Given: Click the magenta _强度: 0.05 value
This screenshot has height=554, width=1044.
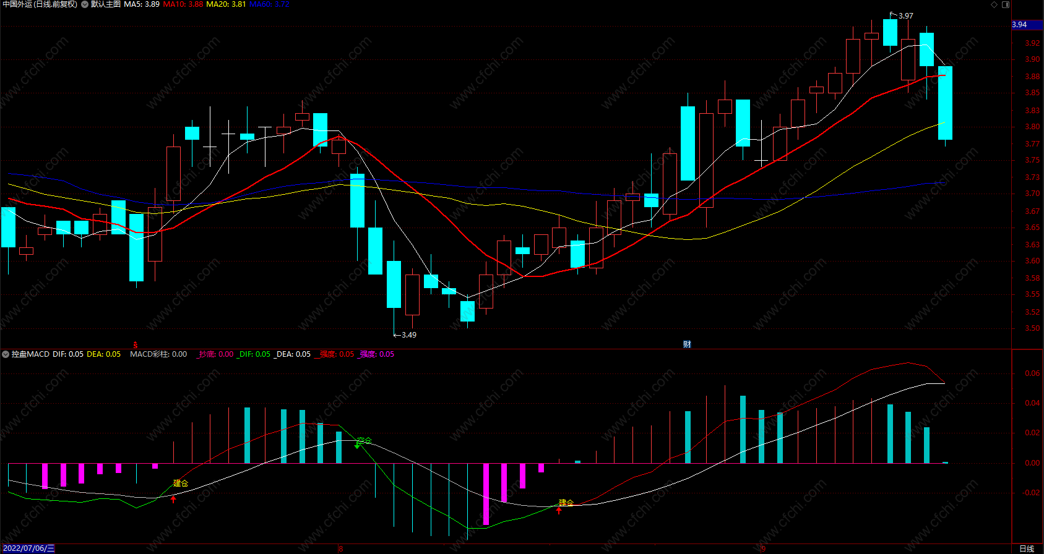Looking at the screenshot, I should (x=376, y=354).
